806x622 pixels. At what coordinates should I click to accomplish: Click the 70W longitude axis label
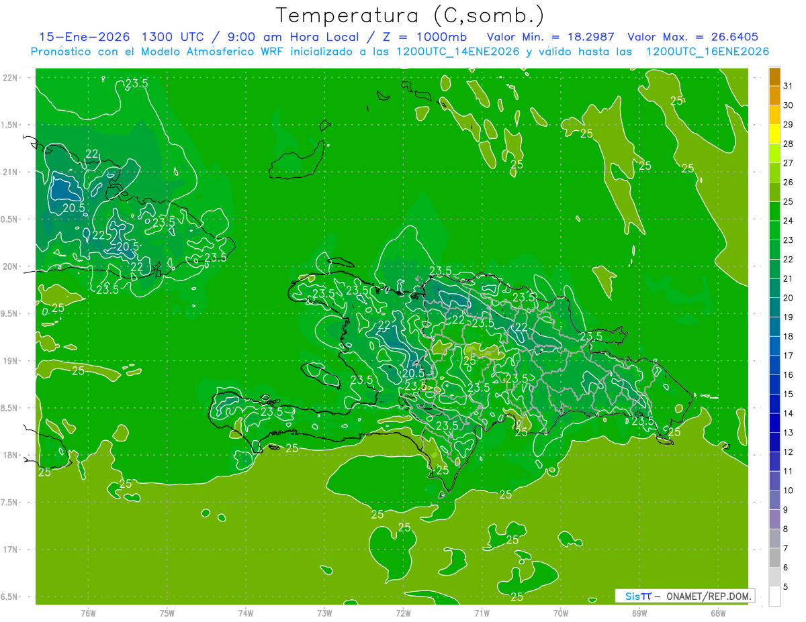tap(561, 613)
